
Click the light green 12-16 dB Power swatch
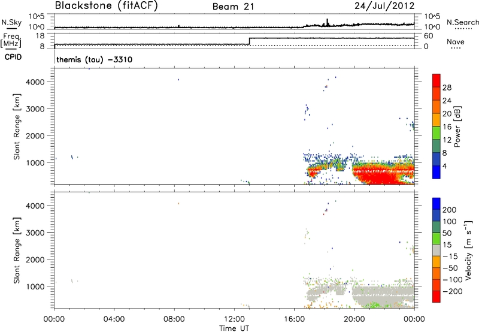pos(436,132)
